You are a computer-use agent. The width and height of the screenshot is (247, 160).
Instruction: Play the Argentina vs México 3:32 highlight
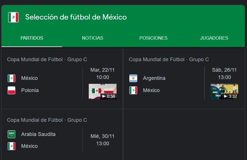point(224,91)
